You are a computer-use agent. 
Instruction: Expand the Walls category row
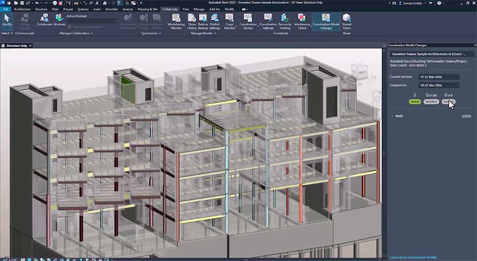392,115
